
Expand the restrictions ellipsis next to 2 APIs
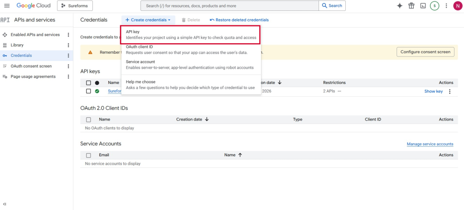coord(339,91)
